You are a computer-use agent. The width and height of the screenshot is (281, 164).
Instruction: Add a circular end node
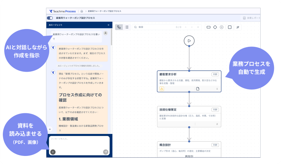222,27
